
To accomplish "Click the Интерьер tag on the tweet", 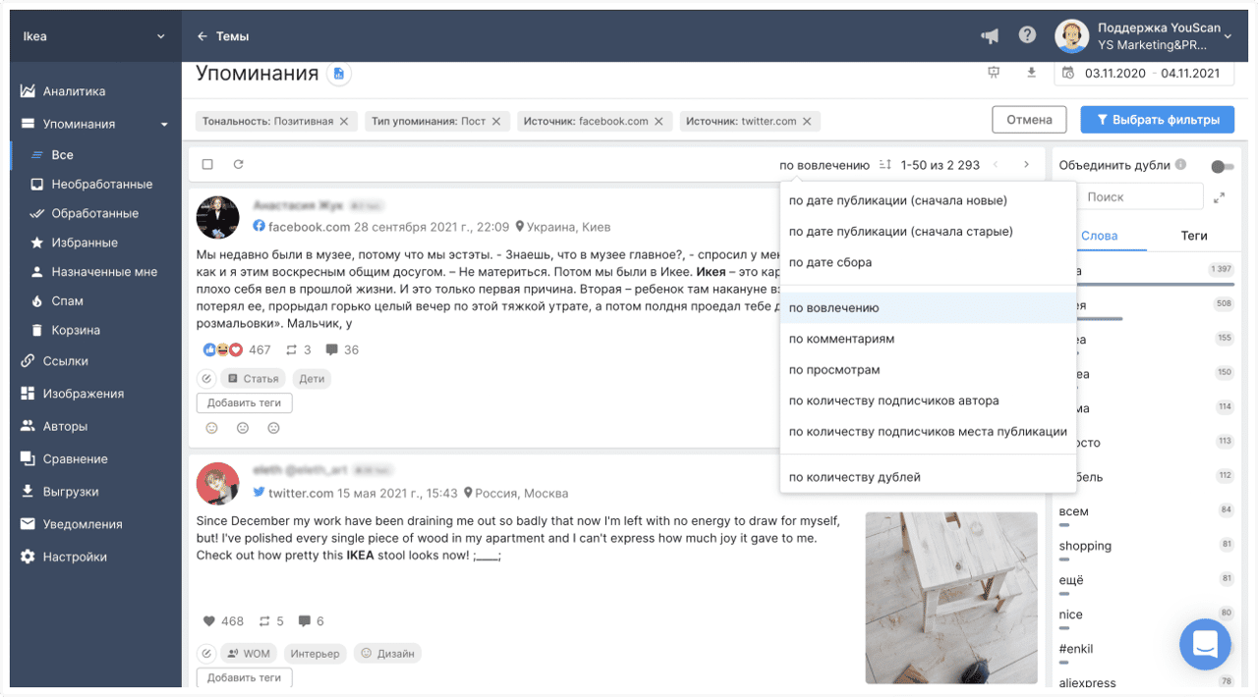I will click(x=314, y=653).
